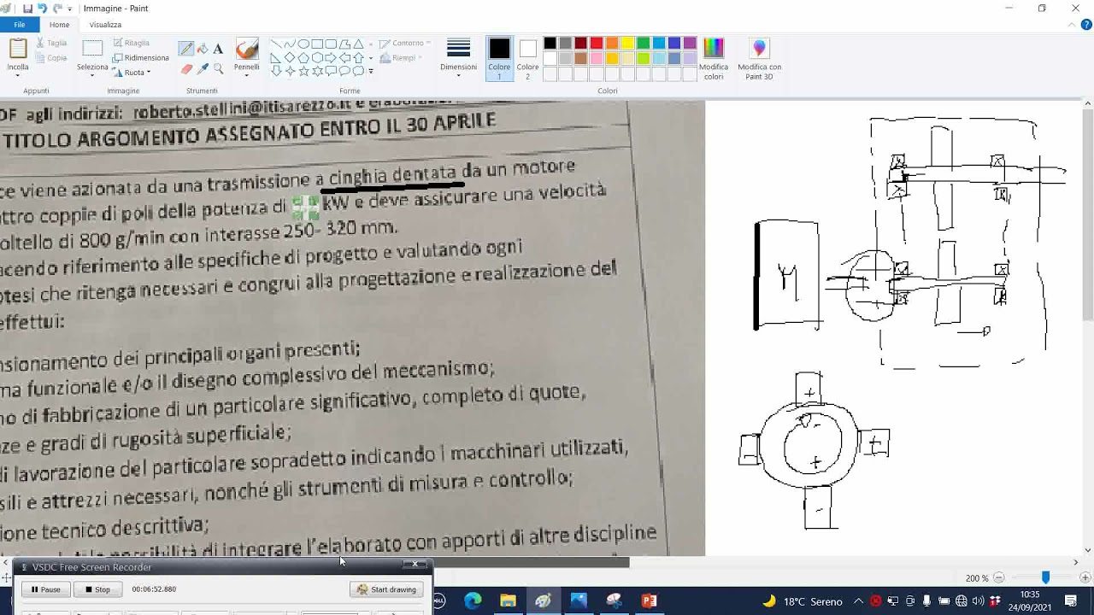The image size is (1094, 615).
Task: Switch to the Home ribbon tab
Action: pos(59,25)
